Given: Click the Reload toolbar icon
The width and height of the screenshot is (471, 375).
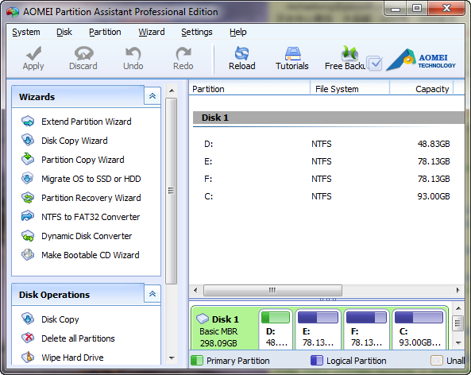Looking at the screenshot, I should coord(241,53).
